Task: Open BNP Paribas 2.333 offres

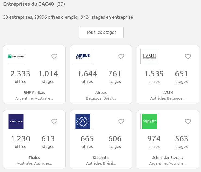Action: tap(20, 76)
